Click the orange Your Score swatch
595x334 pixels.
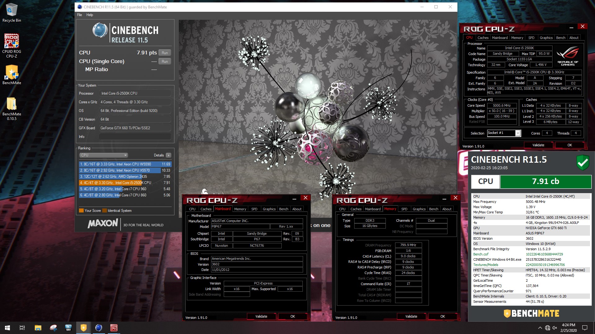(x=81, y=211)
